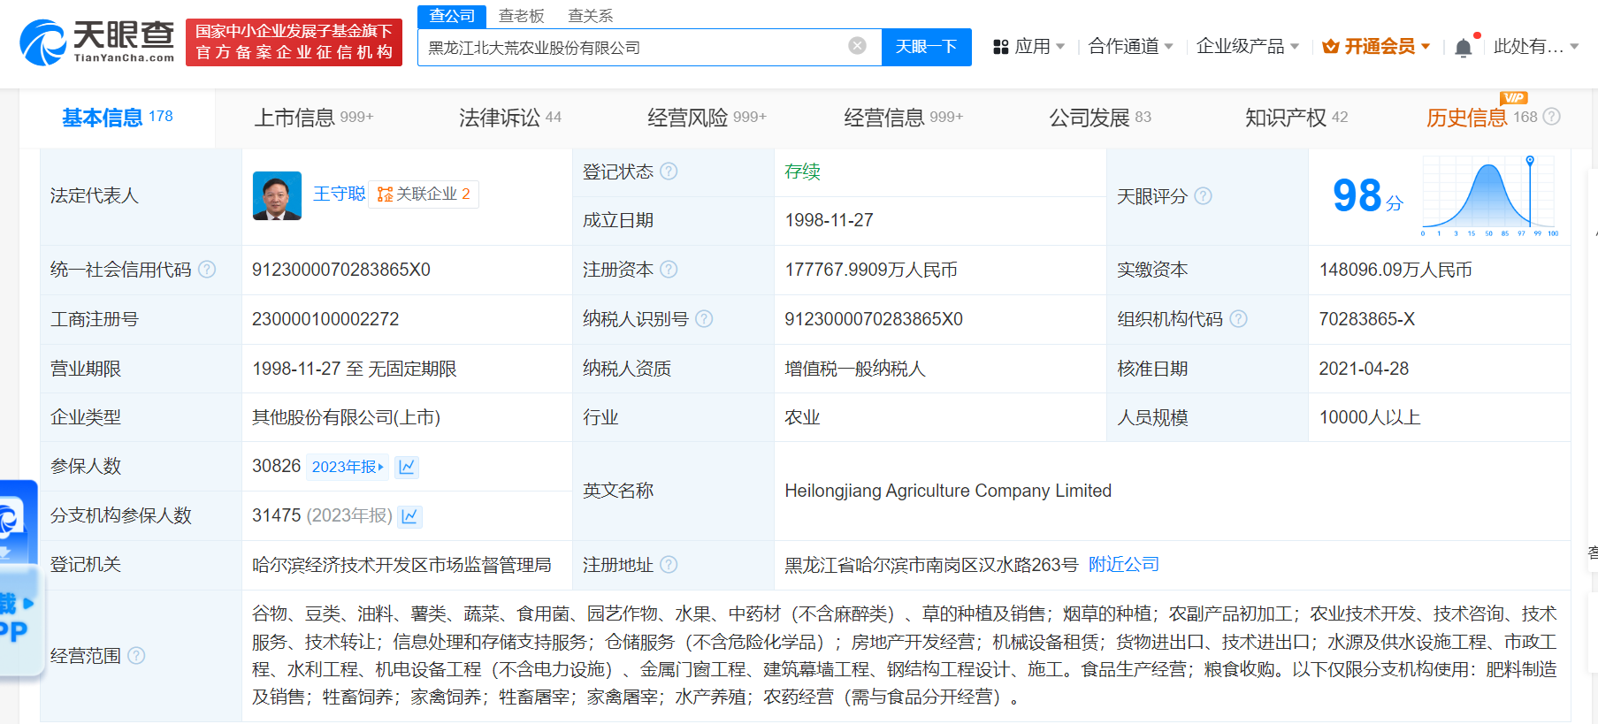Click the approval date 2021-04-28
The image size is (1598, 724).
click(1364, 369)
